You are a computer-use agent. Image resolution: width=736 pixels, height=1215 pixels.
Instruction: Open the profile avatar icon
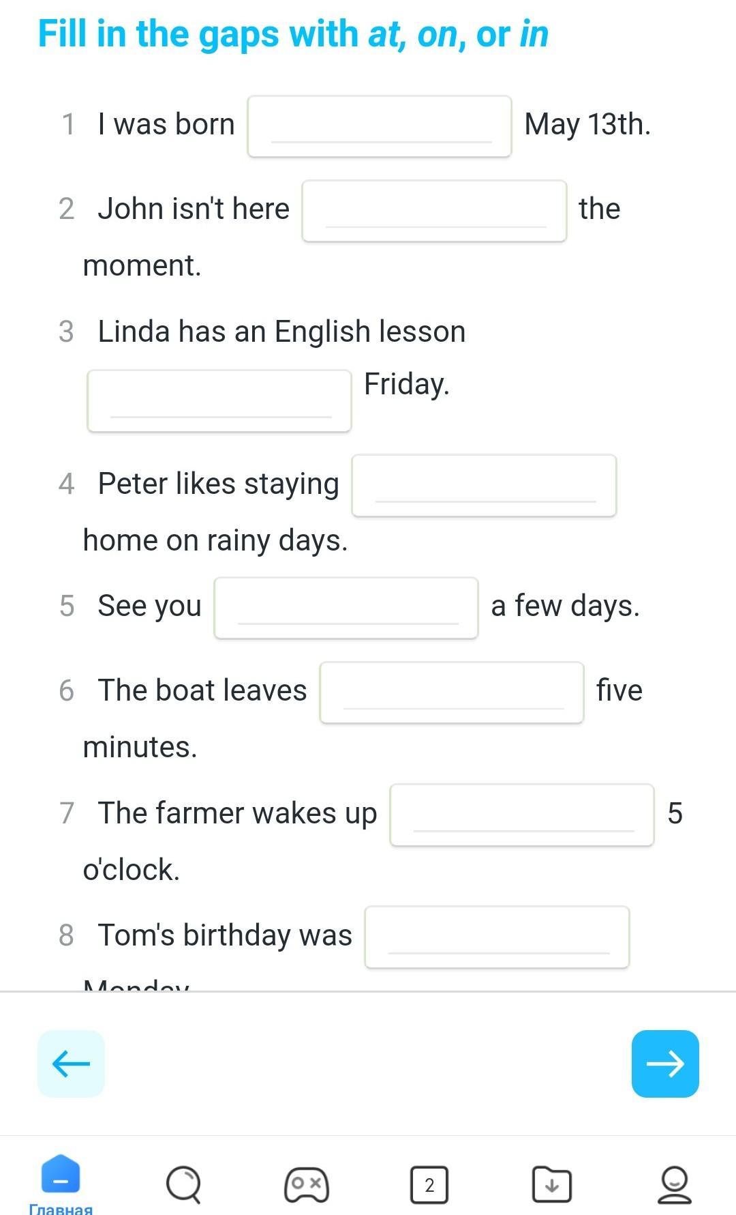point(674,1184)
